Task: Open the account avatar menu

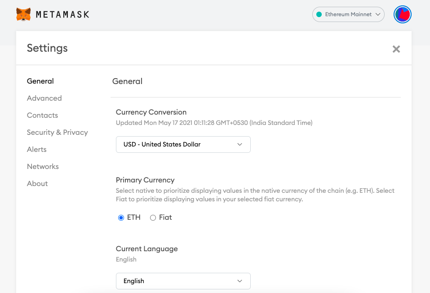Action: pyautogui.click(x=403, y=14)
